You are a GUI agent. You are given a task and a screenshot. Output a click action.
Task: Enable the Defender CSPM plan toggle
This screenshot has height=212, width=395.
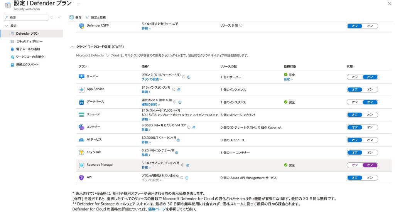(x=370, y=26)
